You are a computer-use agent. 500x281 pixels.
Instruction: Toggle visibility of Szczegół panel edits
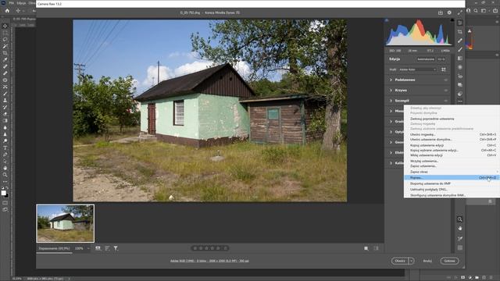tap(446, 101)
